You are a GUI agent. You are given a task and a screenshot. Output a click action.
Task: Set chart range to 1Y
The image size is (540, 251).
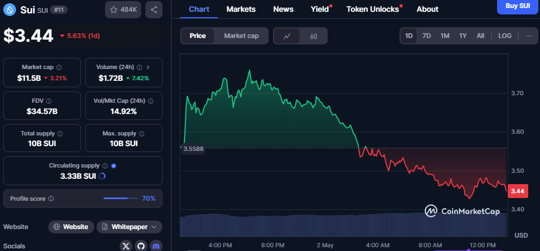click(463, 36)
